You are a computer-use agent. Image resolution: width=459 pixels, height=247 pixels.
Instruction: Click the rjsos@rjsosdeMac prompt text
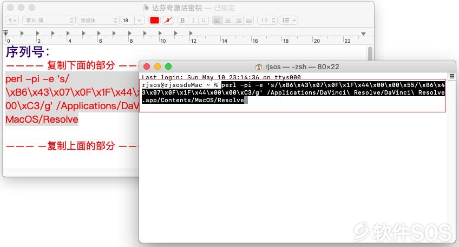(x=172, y=85)
